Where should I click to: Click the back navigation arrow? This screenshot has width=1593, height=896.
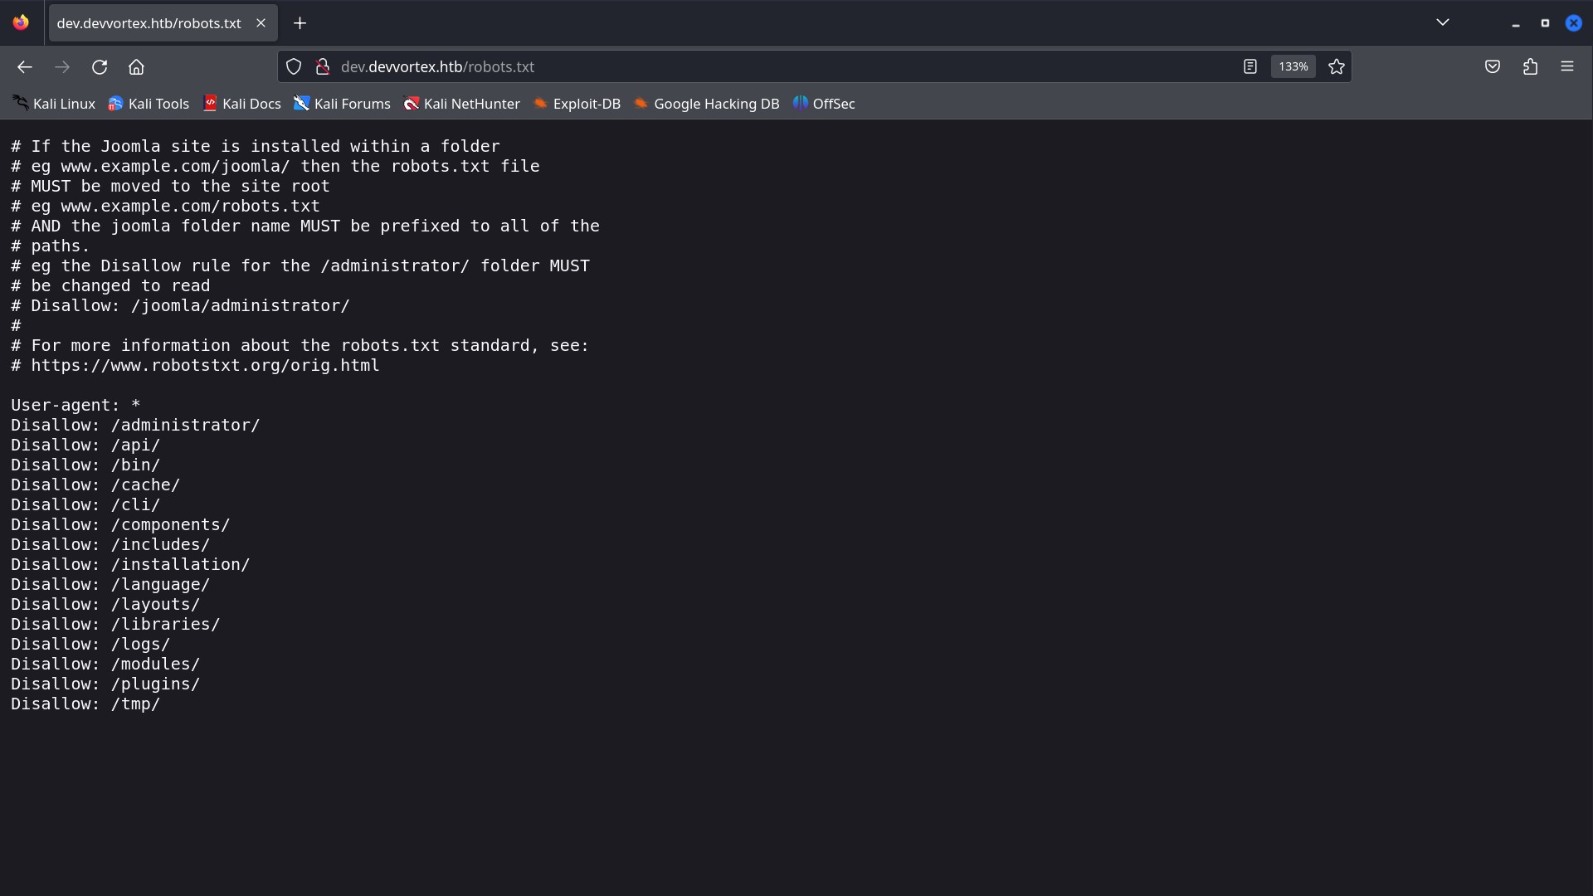click(x=25, y=67)
